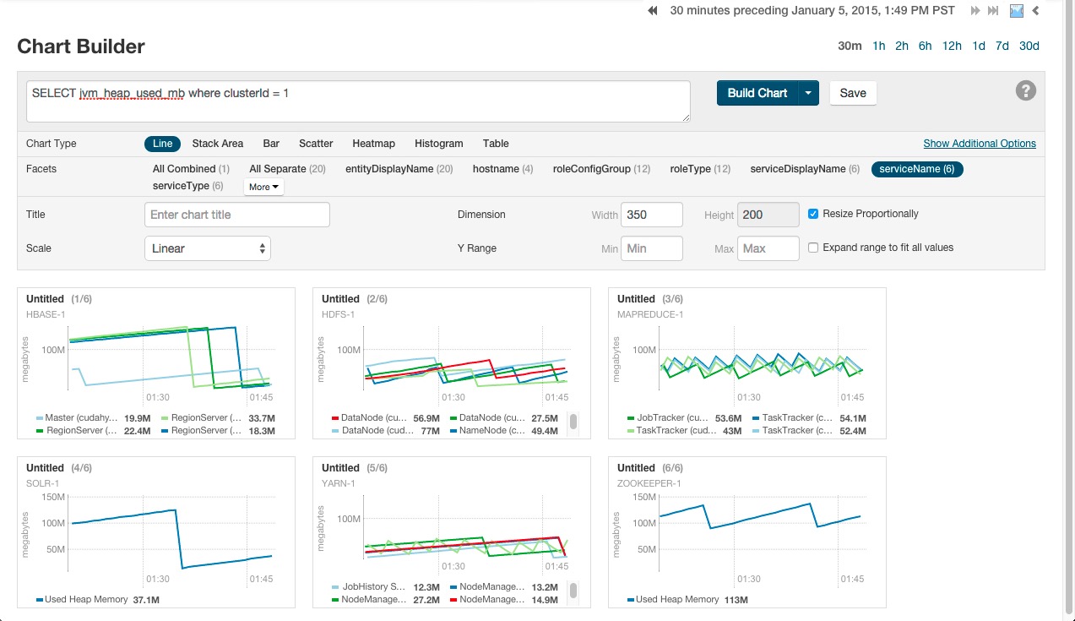This screenshot has height=621, width=1075.
Task: Click the fast-forward time range icon
Action: coord(975,11)
